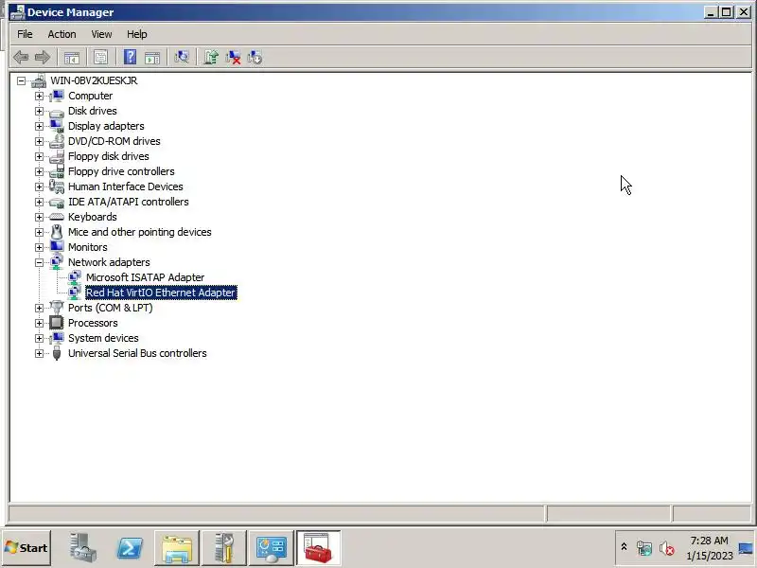
Task: Open the Control Panel taskbar icon
Action: tap(272, 548)
